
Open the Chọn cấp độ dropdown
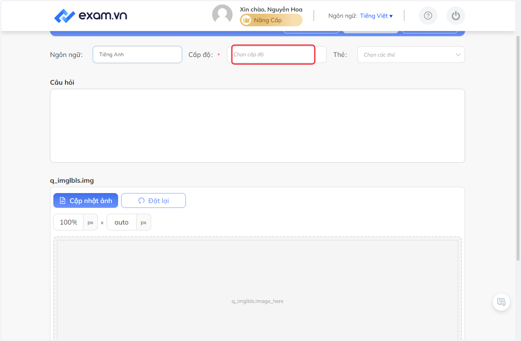[277, 55]
